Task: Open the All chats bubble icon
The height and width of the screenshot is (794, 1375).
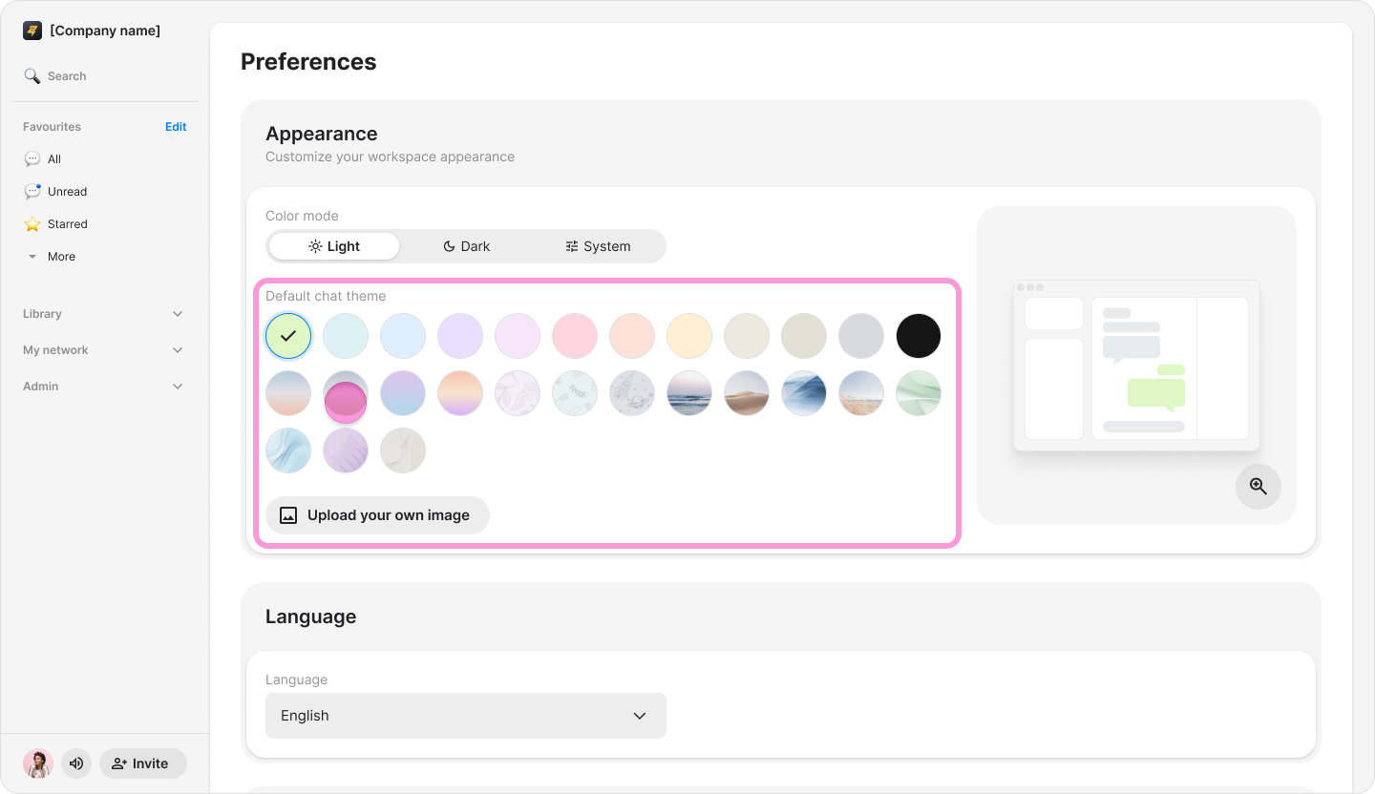Action: tap(32, 159)
